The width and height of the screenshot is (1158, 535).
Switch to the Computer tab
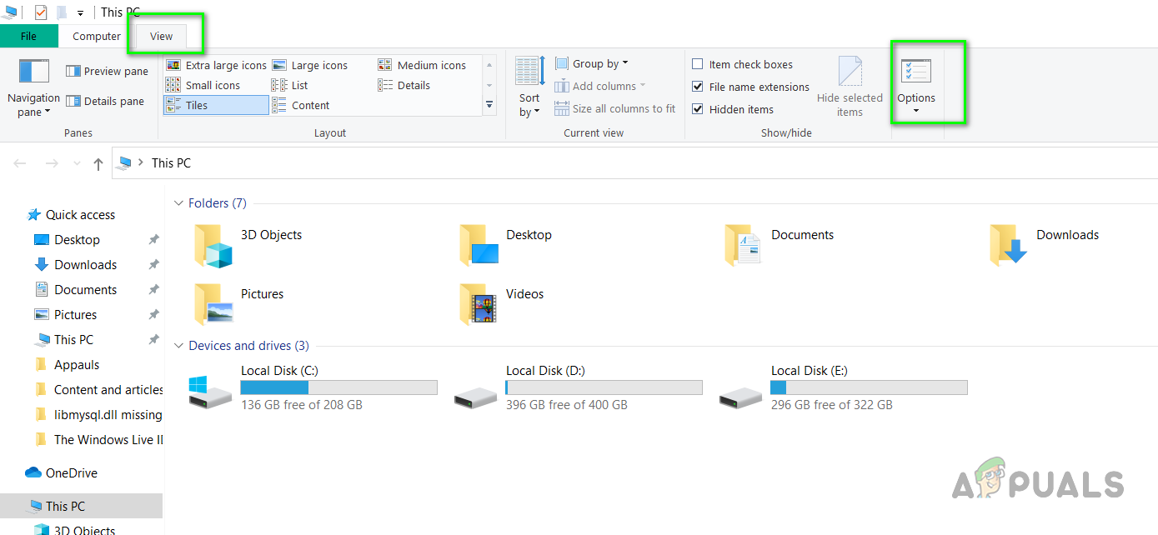coord(97,36)
